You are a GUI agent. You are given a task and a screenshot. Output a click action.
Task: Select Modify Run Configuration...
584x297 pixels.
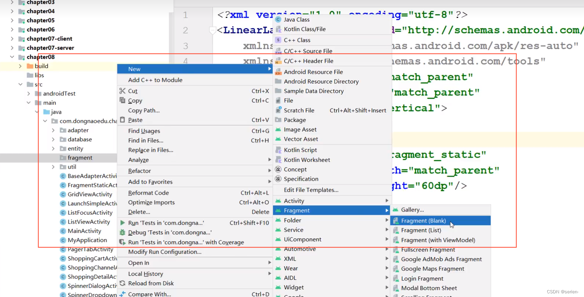click(195, 252)
